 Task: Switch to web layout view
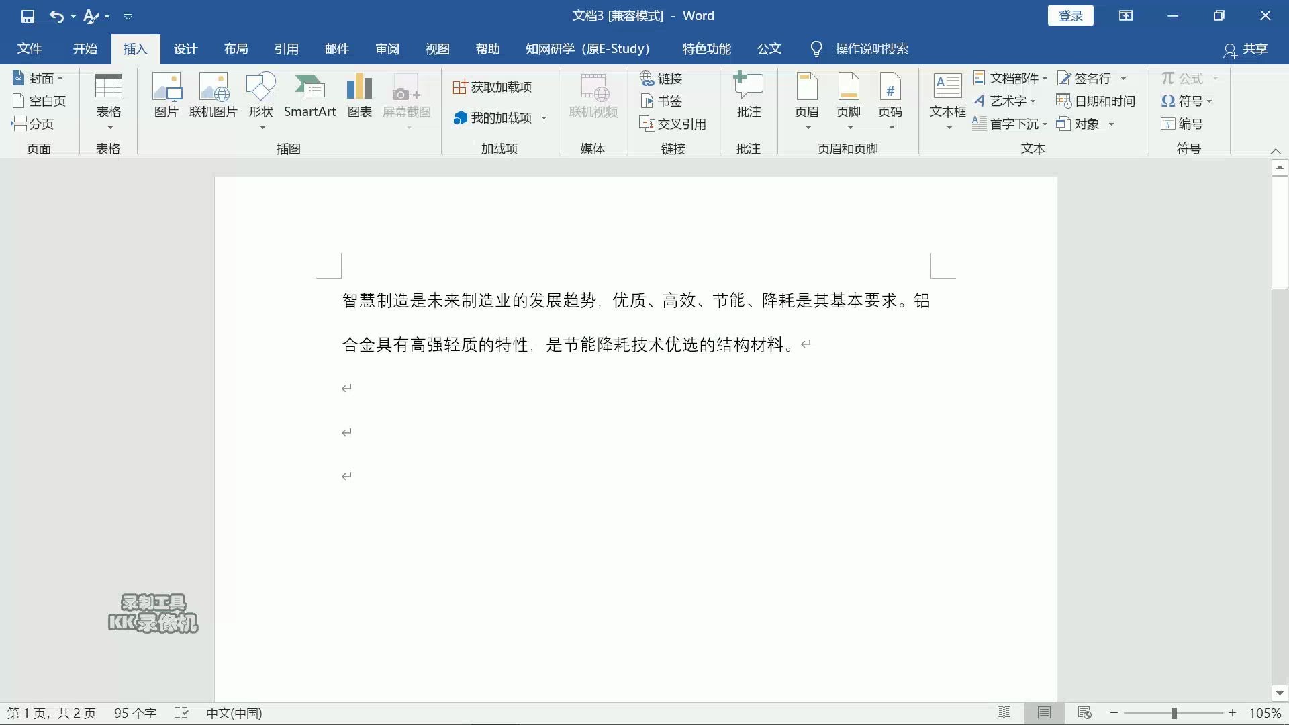click(x=1084, y=713)
